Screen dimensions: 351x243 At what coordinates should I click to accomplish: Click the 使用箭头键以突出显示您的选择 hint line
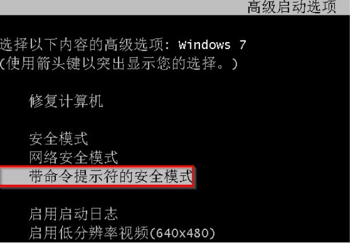tap(119, 63)
